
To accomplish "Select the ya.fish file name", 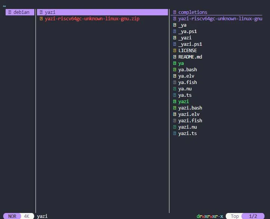I will tap(187, 82).
